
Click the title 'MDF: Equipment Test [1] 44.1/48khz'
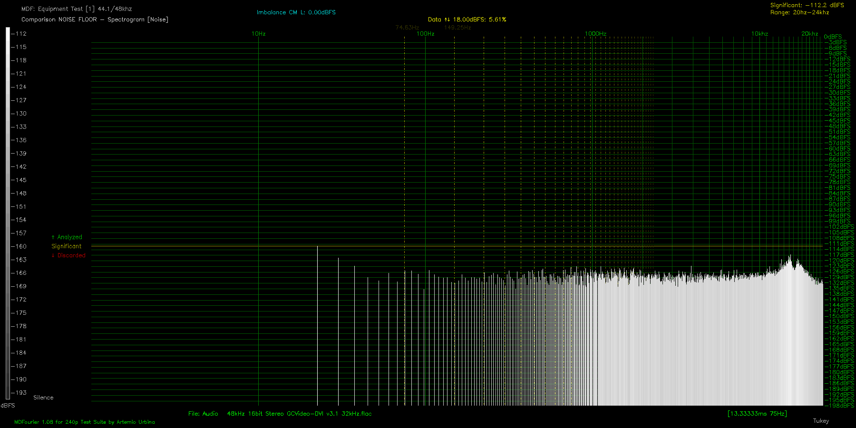(x=77, y=9)
